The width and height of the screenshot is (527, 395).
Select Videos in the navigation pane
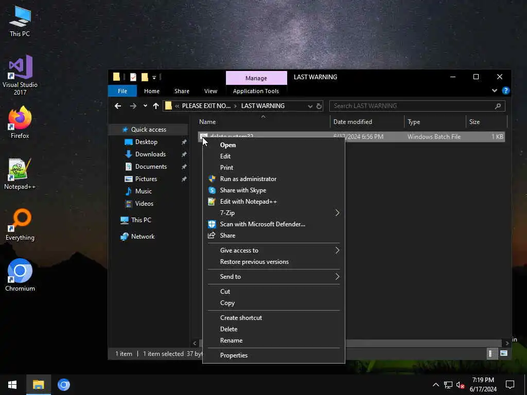(x=144, y=204)
